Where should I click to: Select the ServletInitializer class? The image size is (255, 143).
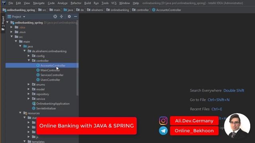point(46,108)
